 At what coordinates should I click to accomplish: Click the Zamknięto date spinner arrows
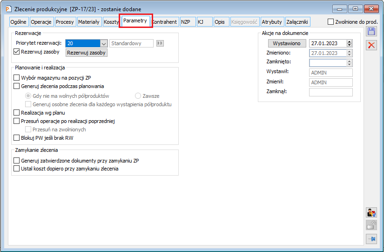[x=350, y=63]
